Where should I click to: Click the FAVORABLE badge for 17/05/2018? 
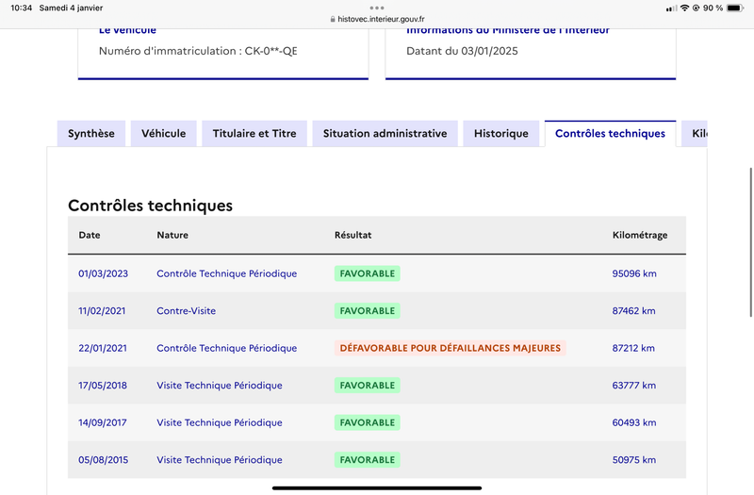coord(368,386)
